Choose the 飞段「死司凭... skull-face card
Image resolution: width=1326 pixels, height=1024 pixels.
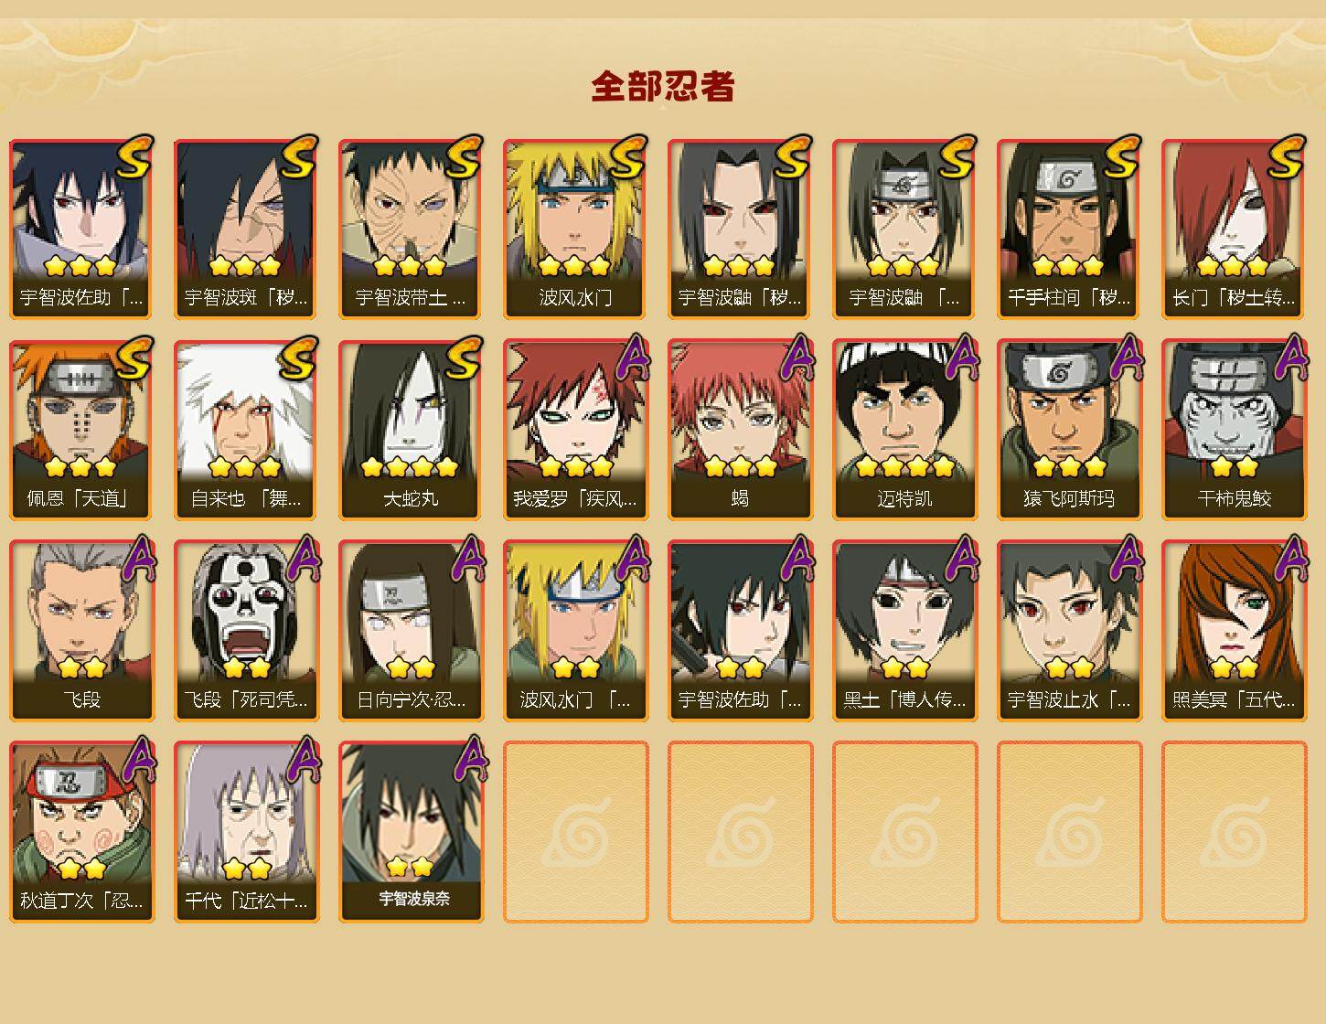coord(246,631)
